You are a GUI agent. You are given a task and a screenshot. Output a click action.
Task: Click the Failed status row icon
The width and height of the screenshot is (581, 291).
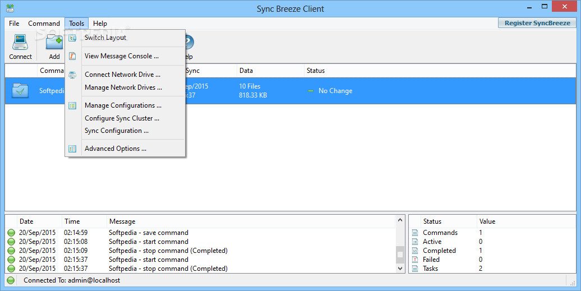pyautogui.click(x=415, y=260)
